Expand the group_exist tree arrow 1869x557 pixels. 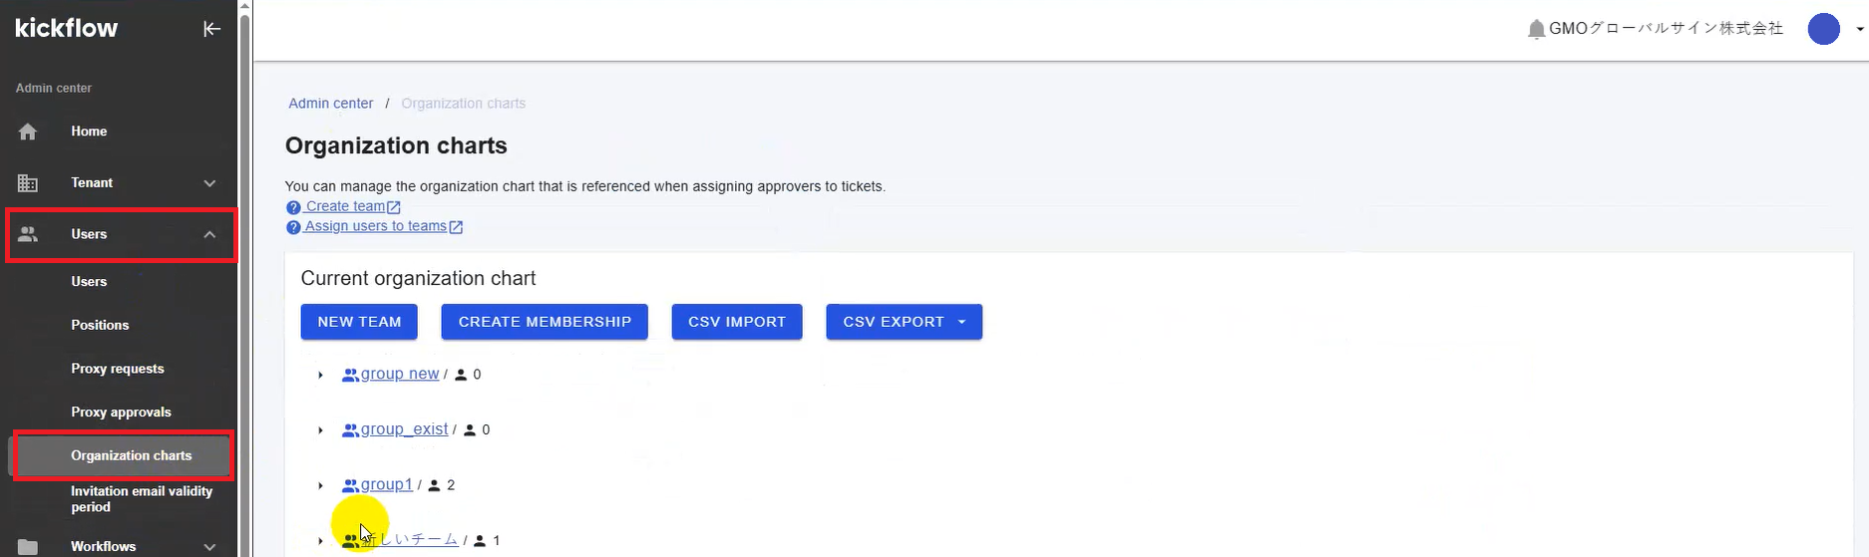coord(320,430)
